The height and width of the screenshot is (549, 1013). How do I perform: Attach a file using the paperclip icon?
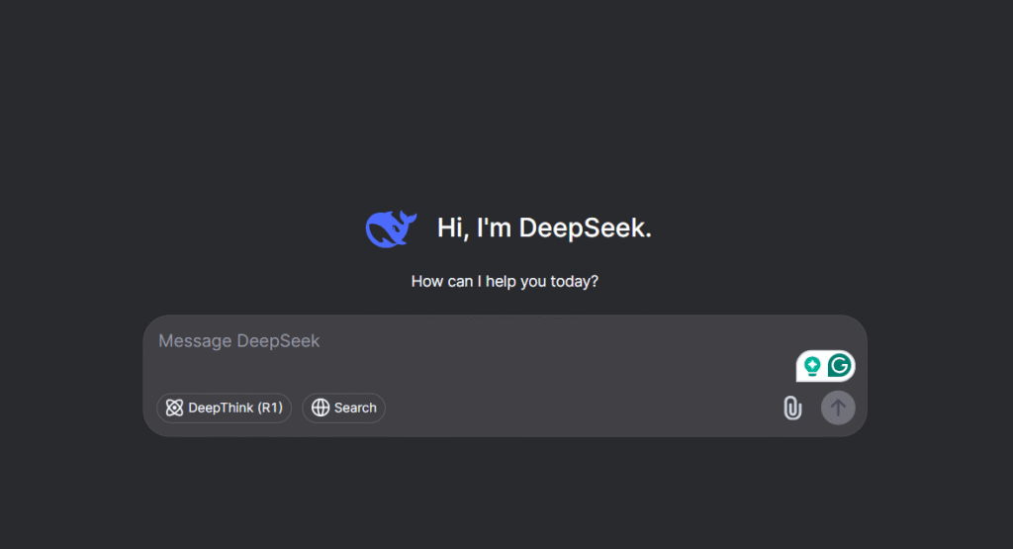792,409
